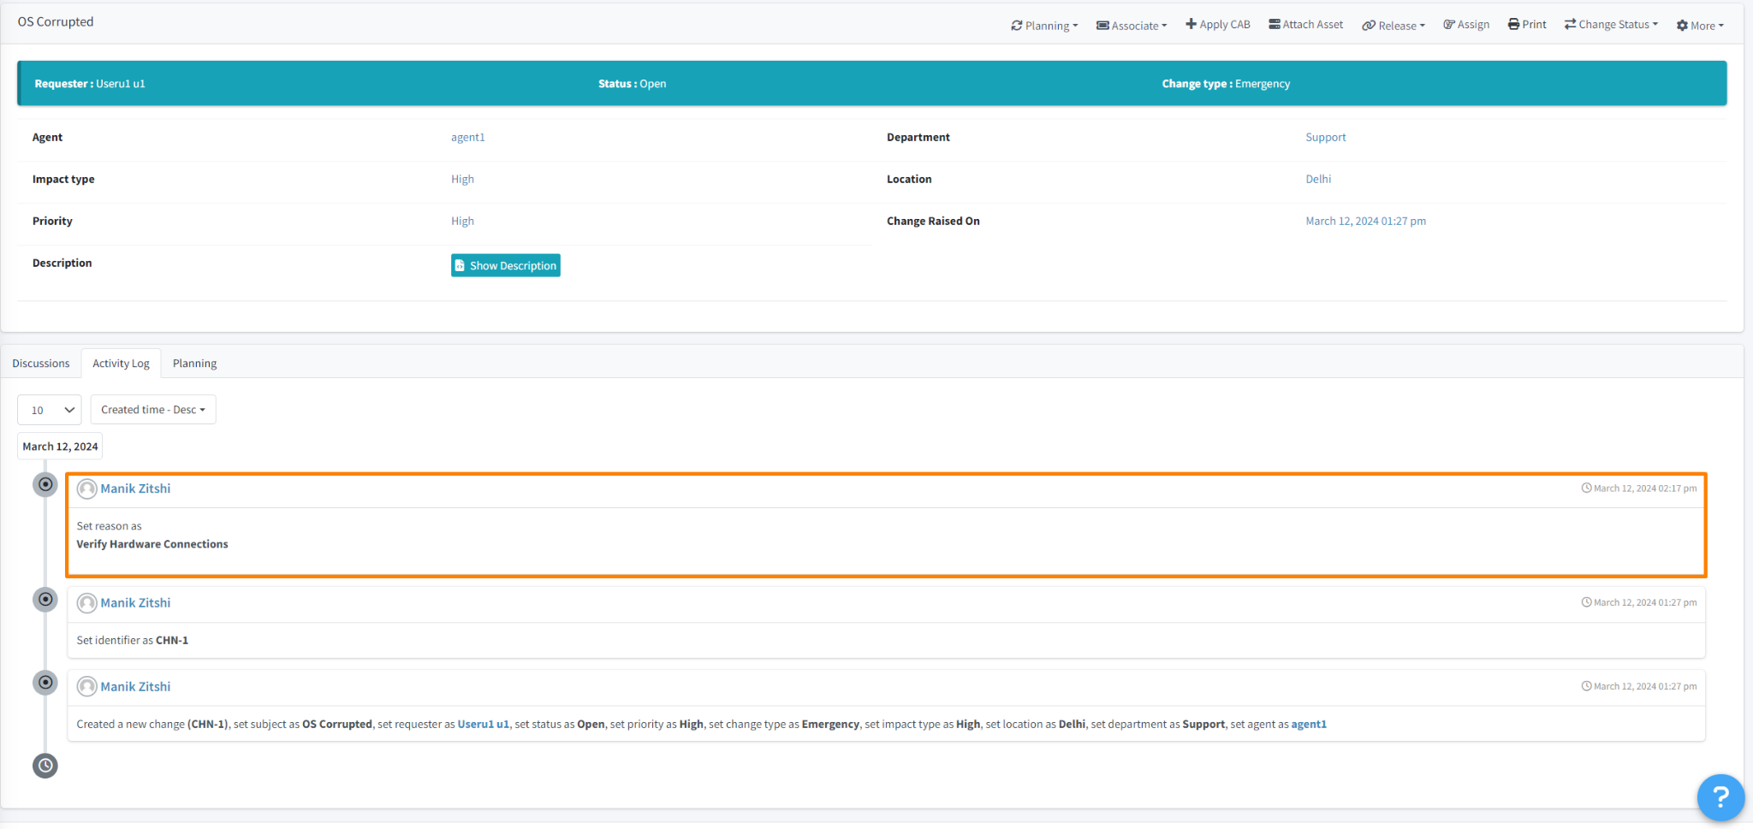Open the entries-per-page selector showing 10
The height and width of the screenshot is (829, 1753).
coord(50,410)
